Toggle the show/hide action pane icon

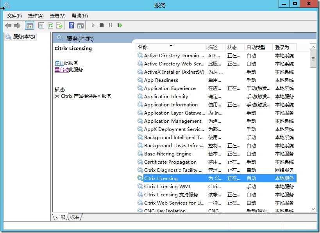(x=80, y=25)
